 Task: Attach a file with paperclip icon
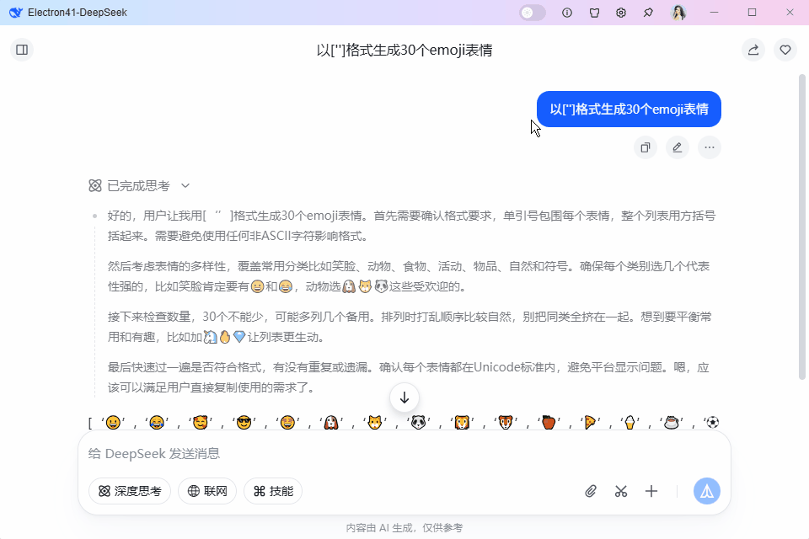point(591,491)
